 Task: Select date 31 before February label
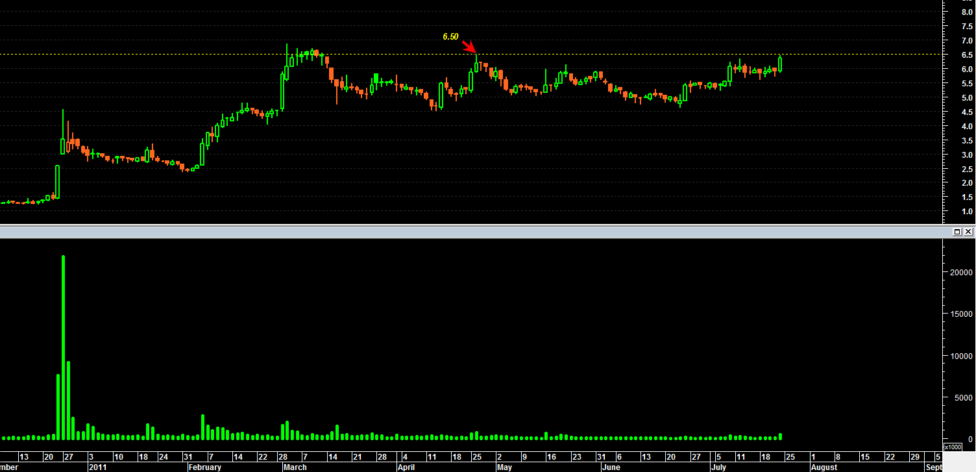click(188, 456)
